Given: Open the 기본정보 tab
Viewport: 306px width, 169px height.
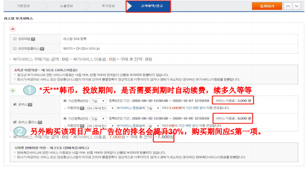Looking at the screenshot, I should tap(23, 6).
